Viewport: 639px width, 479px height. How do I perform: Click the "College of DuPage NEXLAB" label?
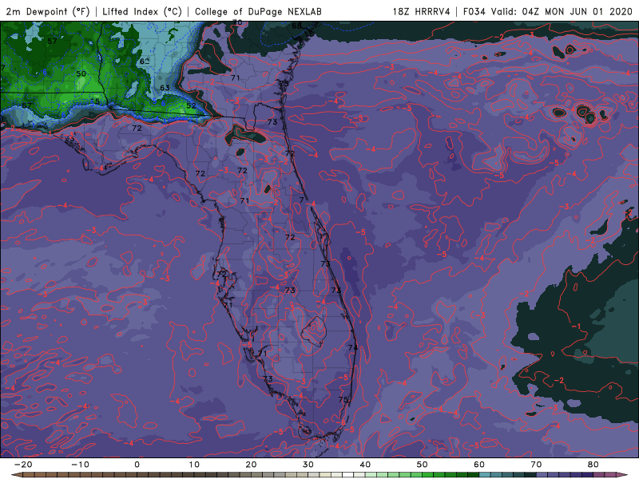coord(258,12)
